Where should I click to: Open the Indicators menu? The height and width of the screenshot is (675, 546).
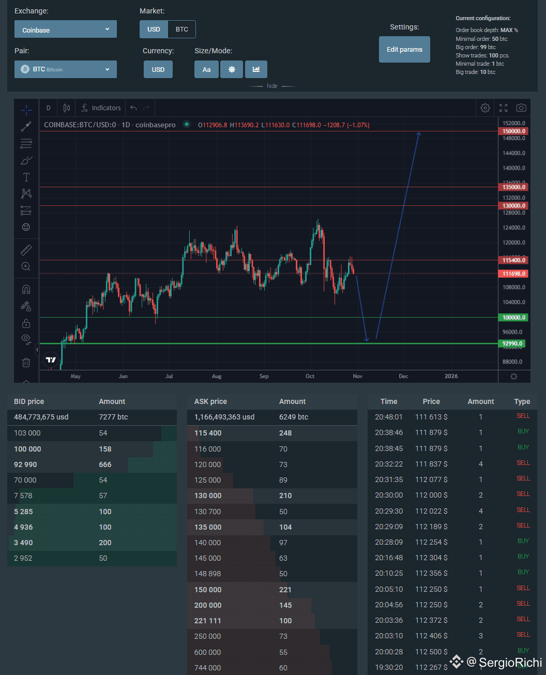pyautogui.click(x=101, y=108)
